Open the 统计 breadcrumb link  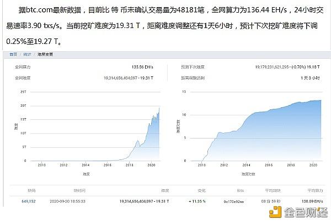click(x=27, y=54)
